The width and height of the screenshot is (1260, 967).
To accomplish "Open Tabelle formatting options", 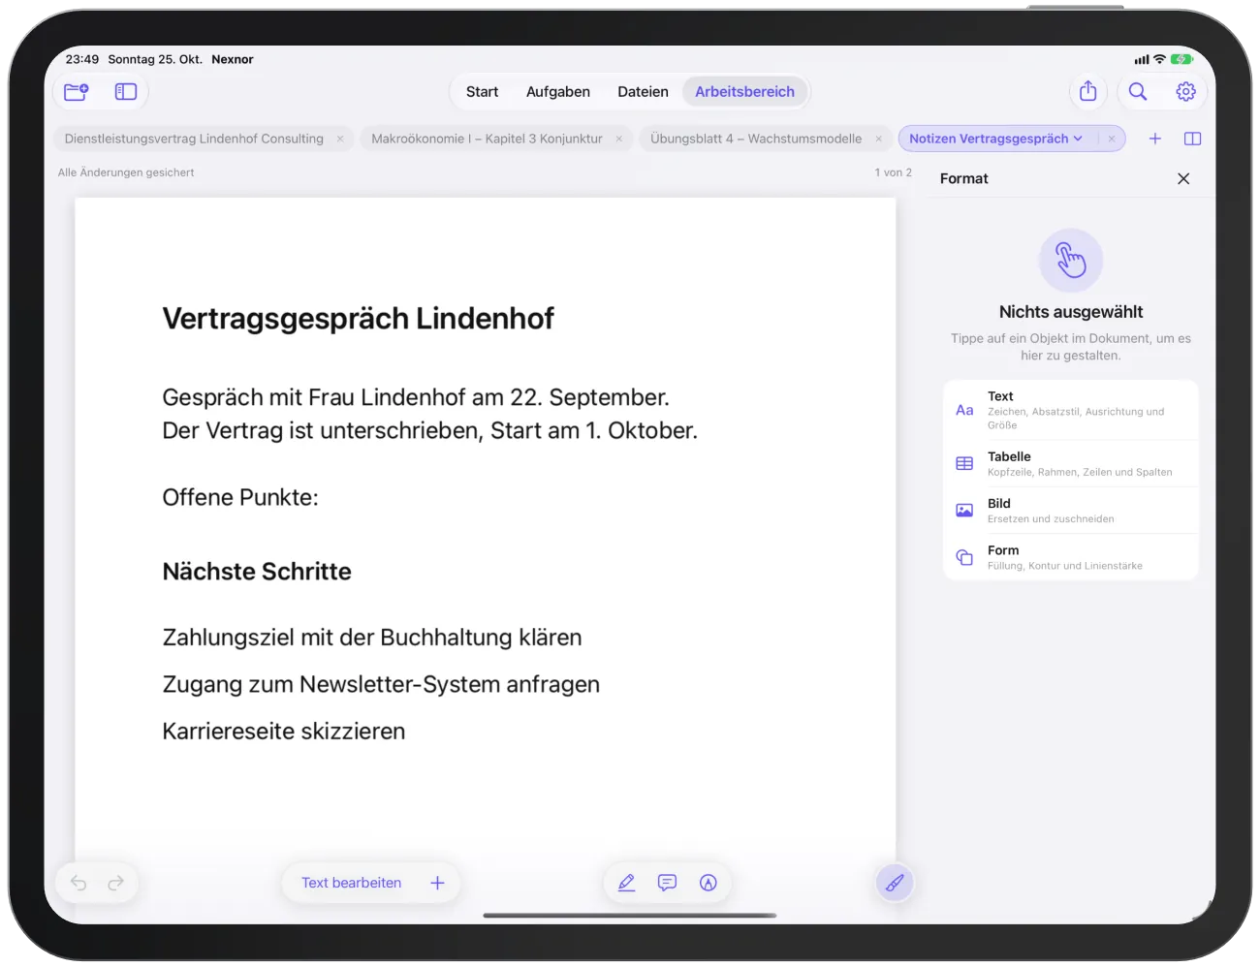I will (1071, 463).
